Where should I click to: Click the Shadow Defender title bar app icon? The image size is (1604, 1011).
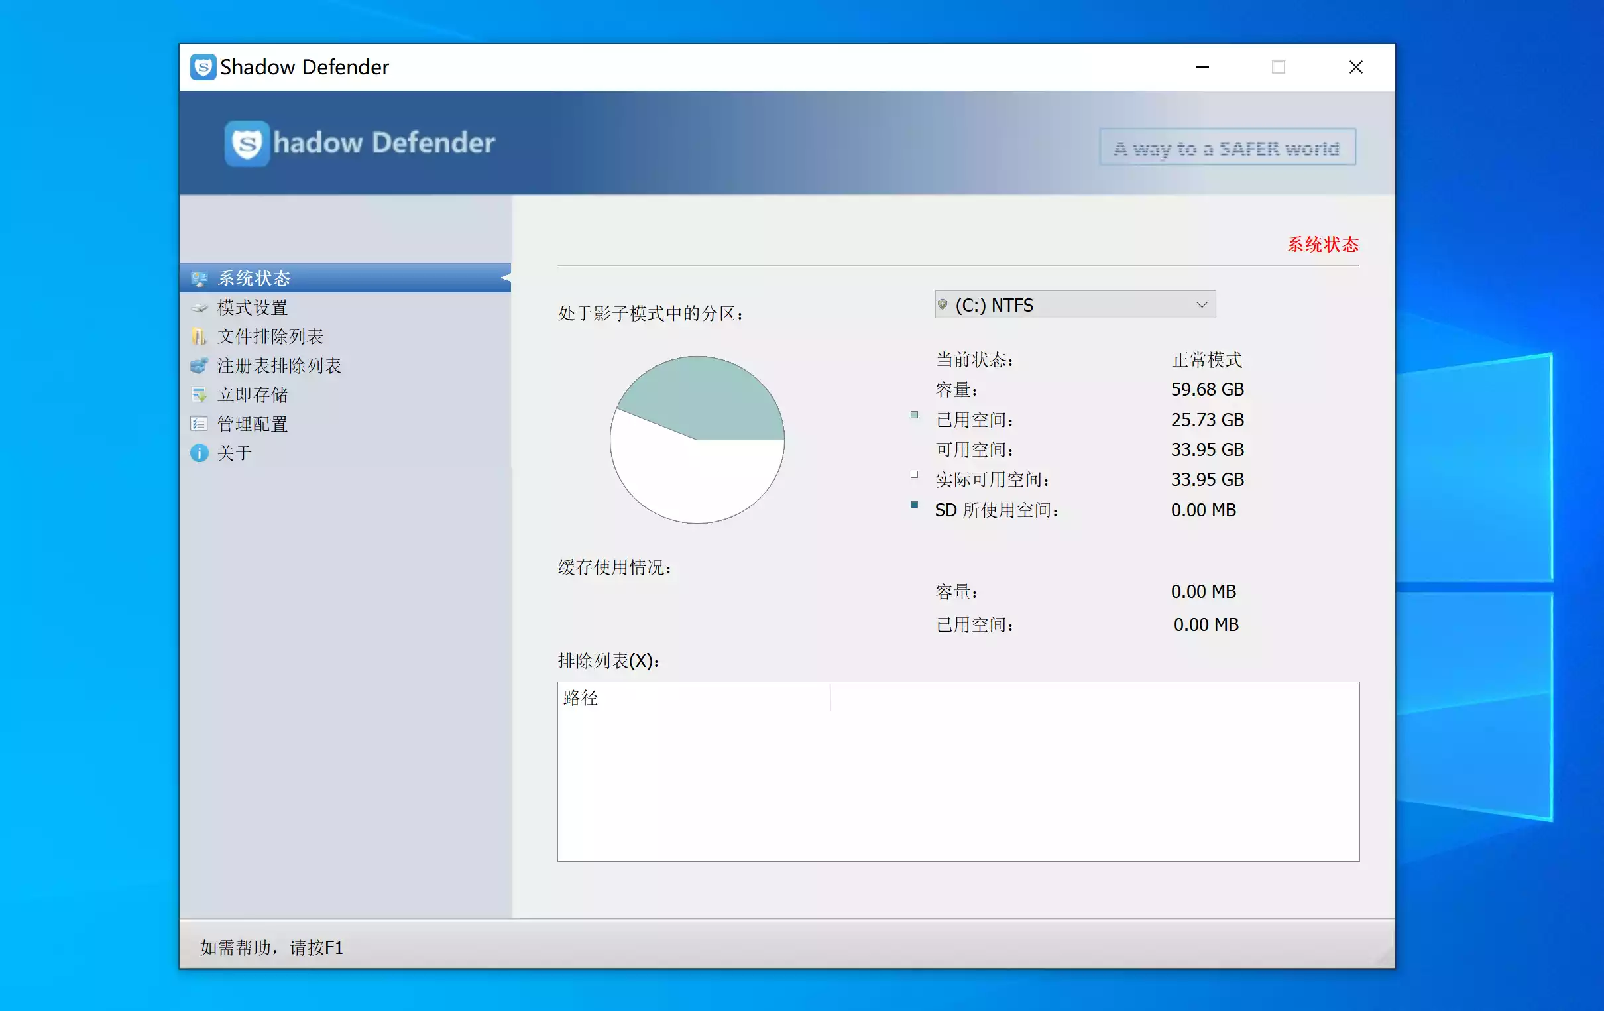203,67
